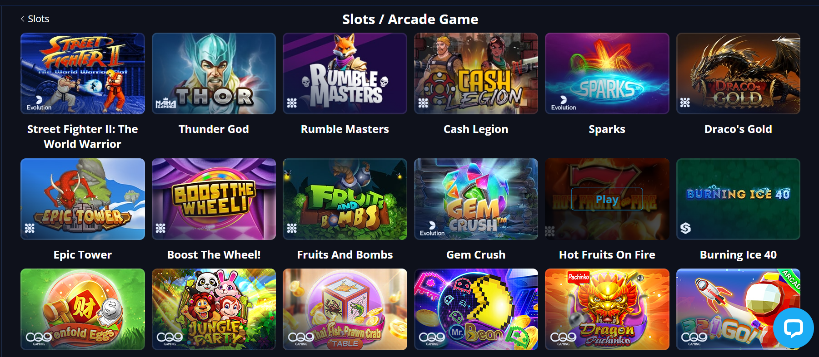Select the Boost The Wheel! thumbnail
This screenshot has height=357, width=819.
pyautogui.click(x=214, y=199)
